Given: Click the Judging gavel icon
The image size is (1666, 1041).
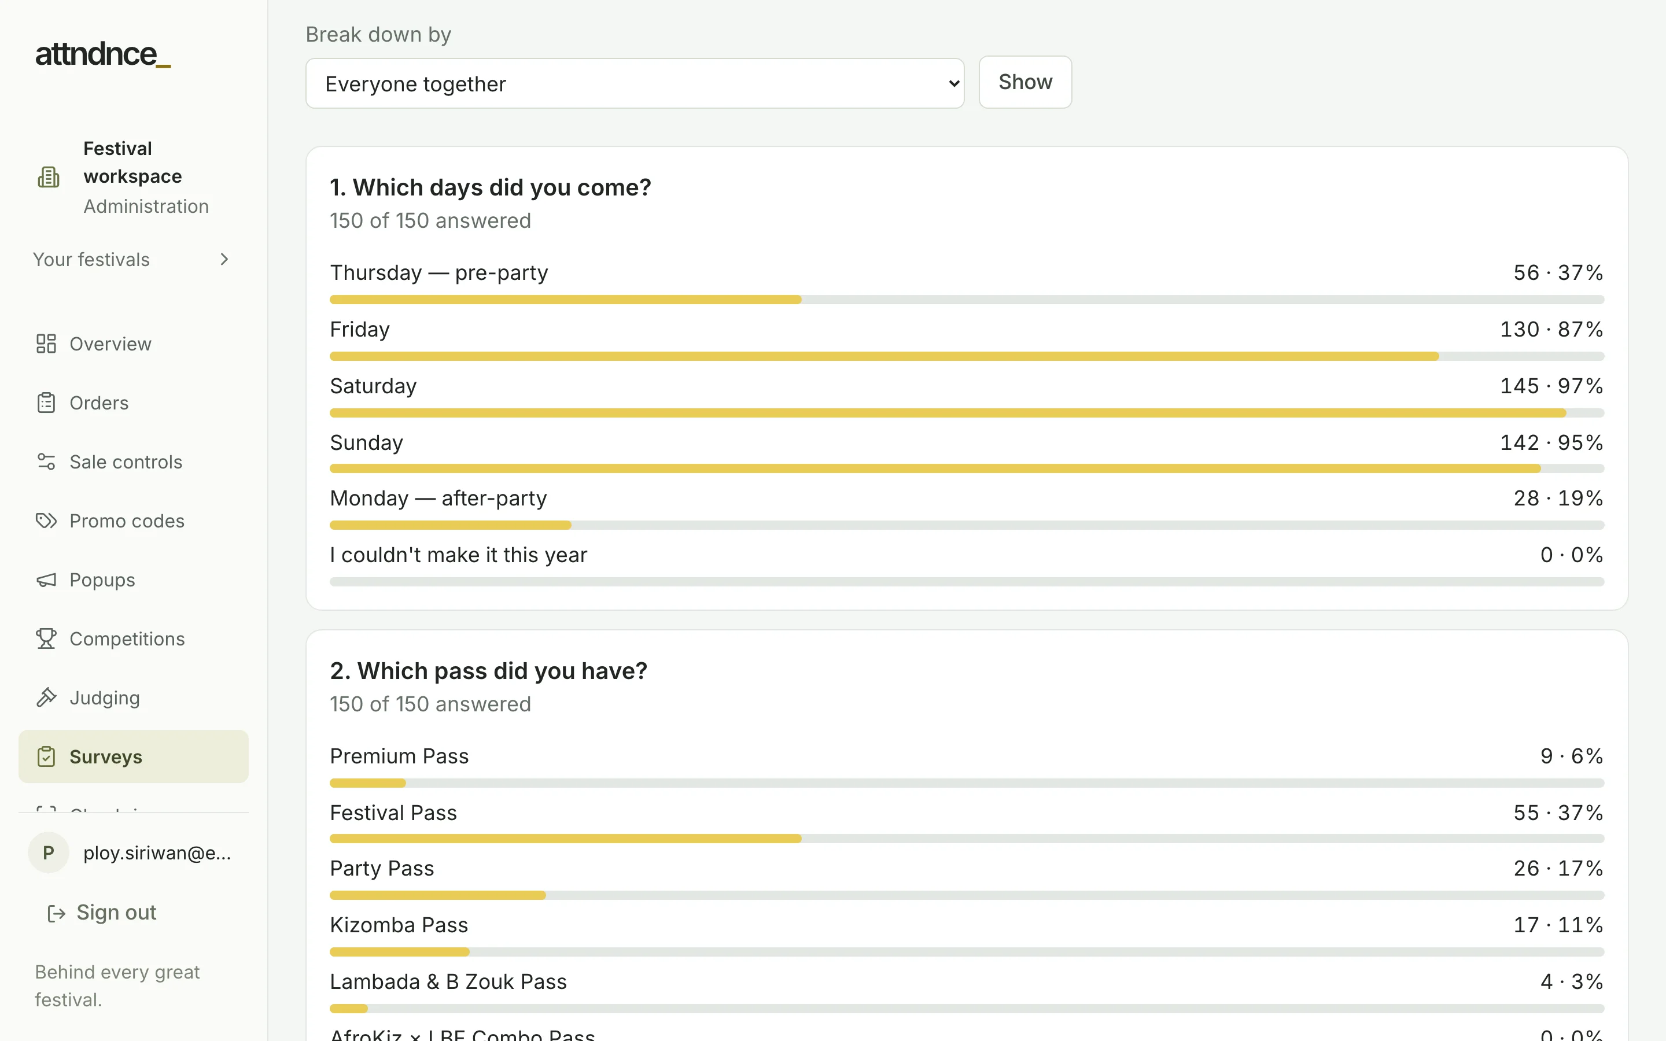Looking at the screenshot, I should (x=46, y=697).
